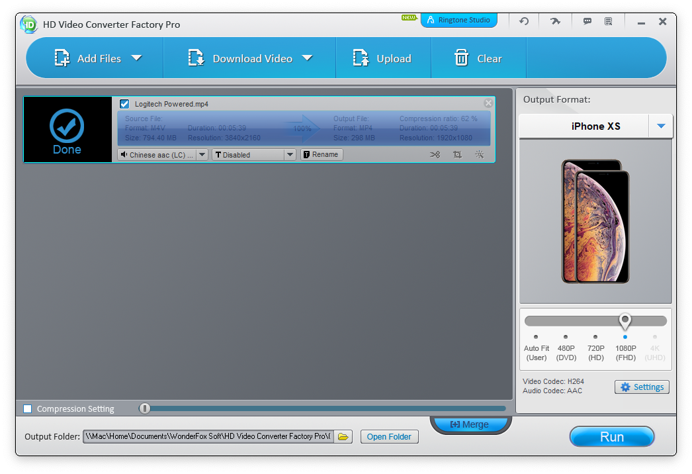Click Open Folder button

[x=389, y=436]
